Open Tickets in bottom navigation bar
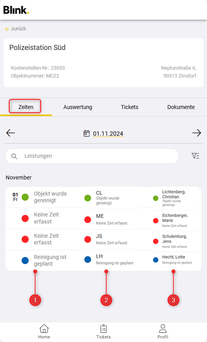 pos(103,331)
